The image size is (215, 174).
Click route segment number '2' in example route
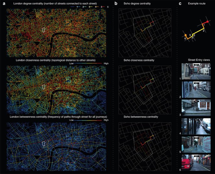click(204, 30)
